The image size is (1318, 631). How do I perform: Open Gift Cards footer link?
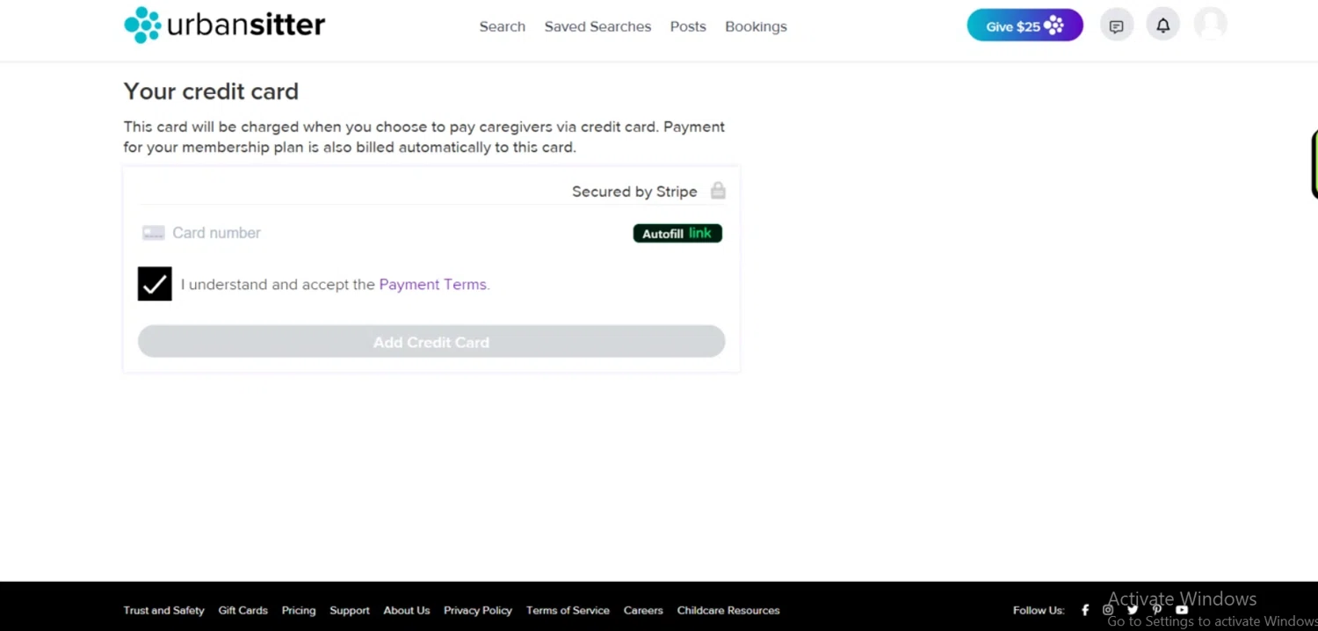coord(243,610)
